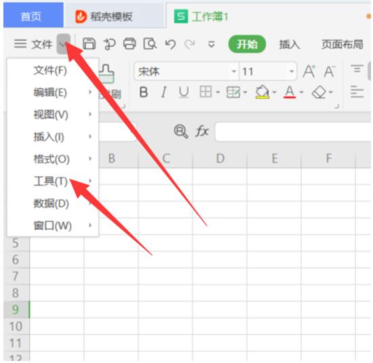Select the 插入 ribbon tab
Screen dimensions: 373x363
[x=290, y=44]
